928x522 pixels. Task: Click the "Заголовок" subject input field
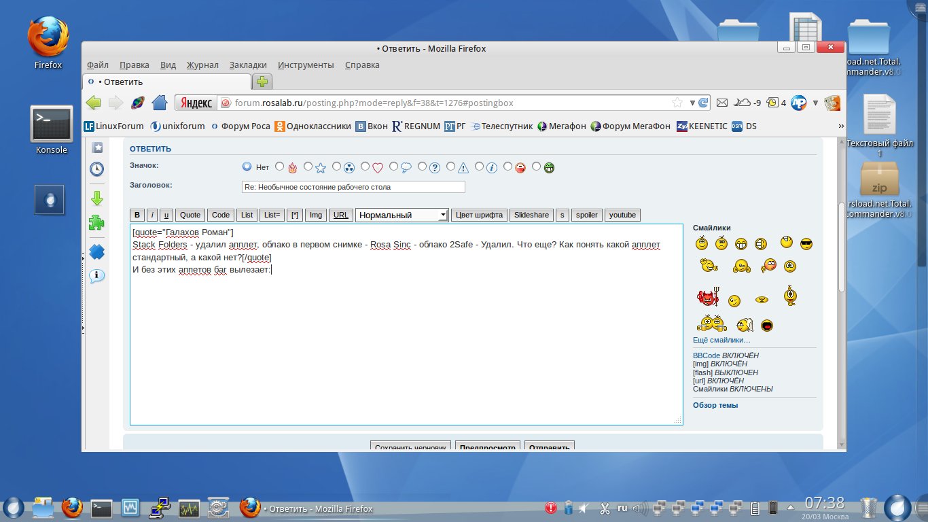pyautogui.click(x=353, y=187)
